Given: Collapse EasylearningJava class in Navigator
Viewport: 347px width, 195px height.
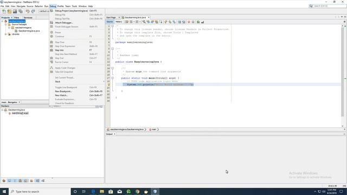Looking at the screenshot, I should [x=2, y=110].
